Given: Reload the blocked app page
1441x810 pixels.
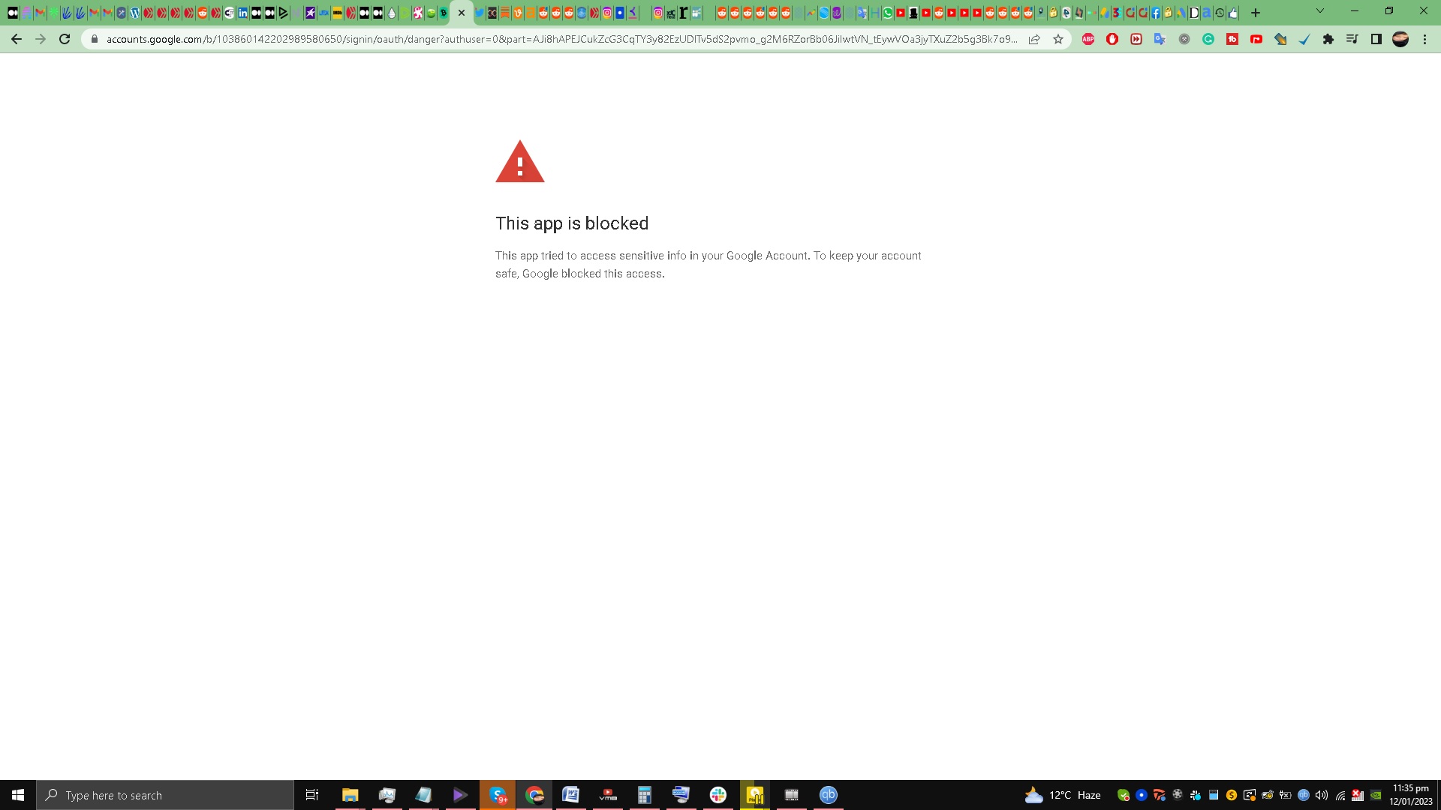Looking at the screenshot, I should [65, 39].
